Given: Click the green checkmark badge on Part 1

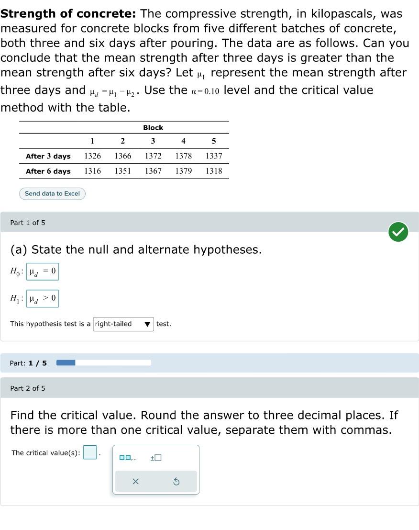Looking at the screenshot, I should [398, 232].
